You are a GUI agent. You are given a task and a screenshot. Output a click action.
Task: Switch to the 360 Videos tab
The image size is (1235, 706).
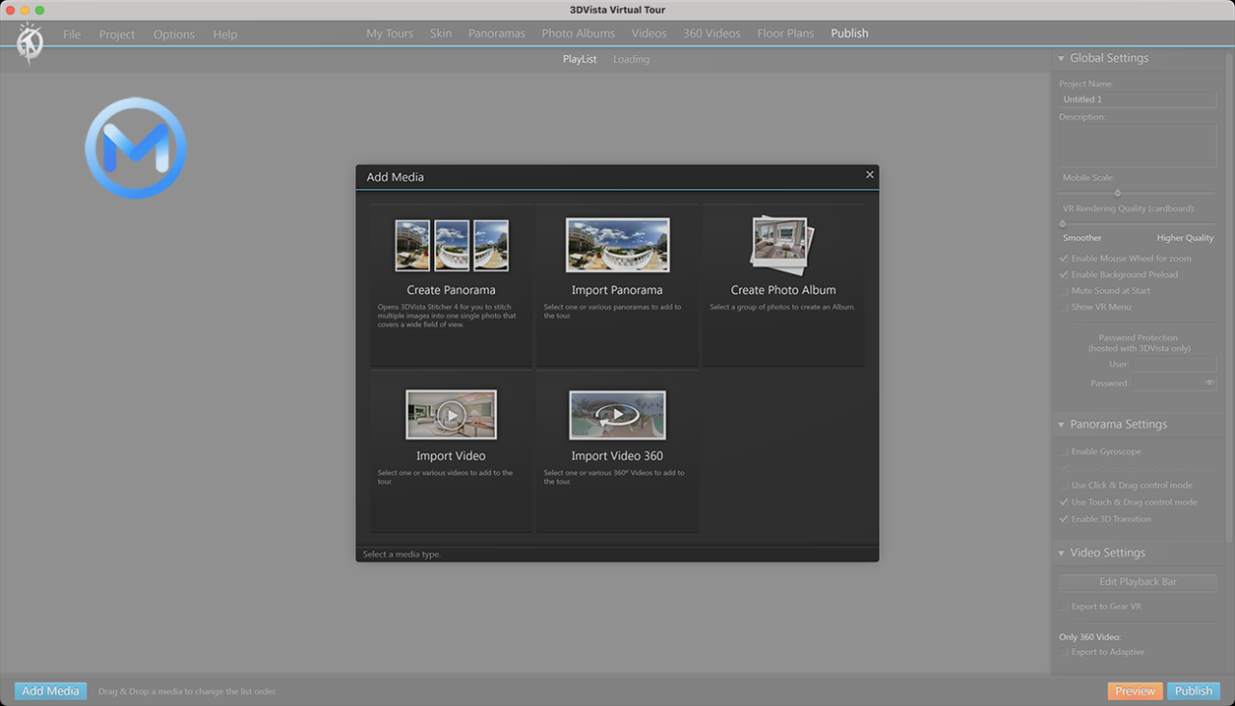(x=712, y=33)
